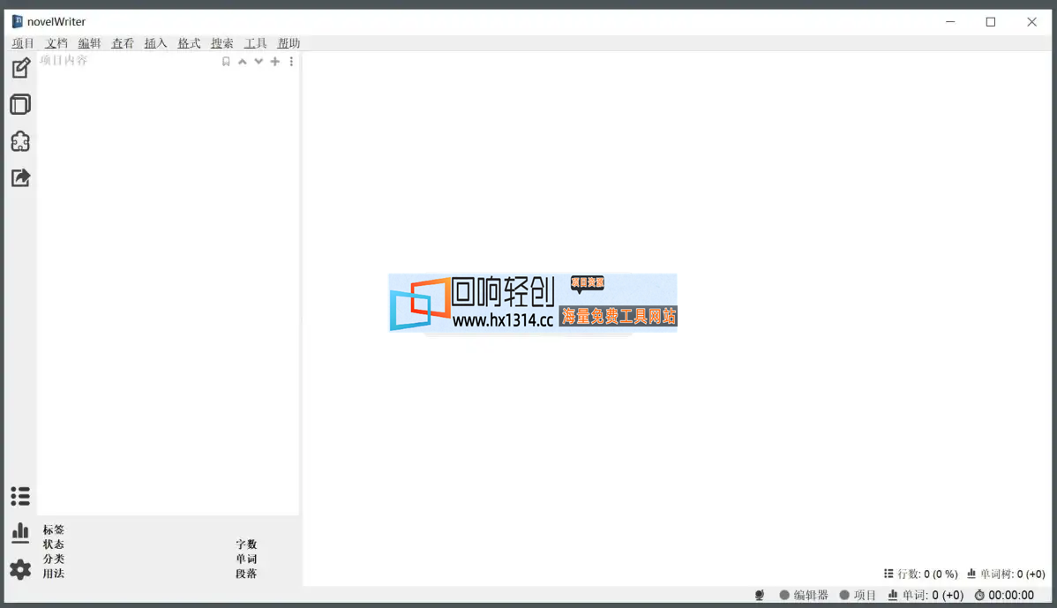Open the 工具 menu
The width and height of the screenshot is (1057, 608).
256,43
